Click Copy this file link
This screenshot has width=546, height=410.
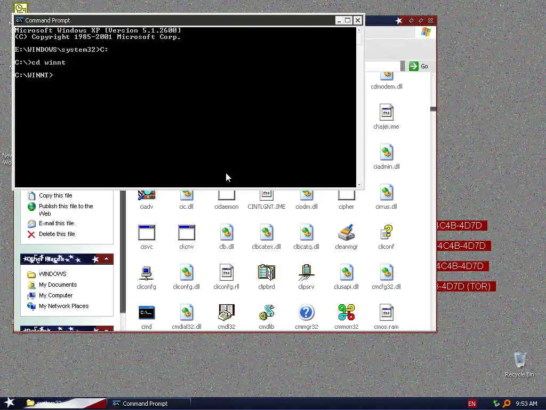pos(55,195)
